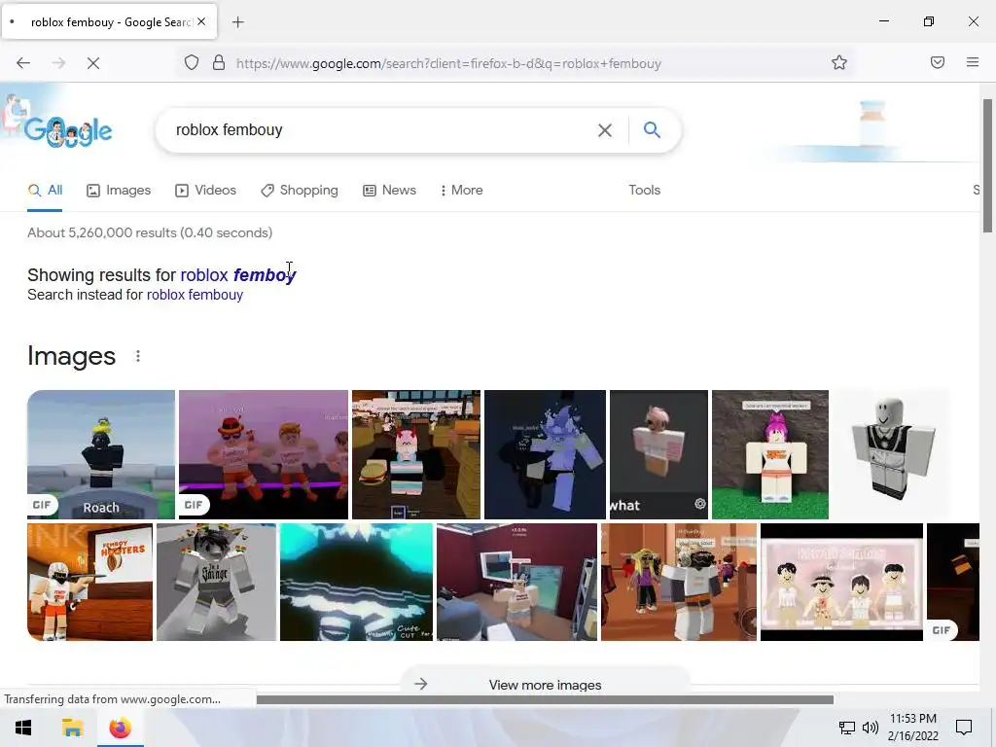The image size is (996, 747).
Task: Click the vertical page scrollbar
Action: coord(988,165)
